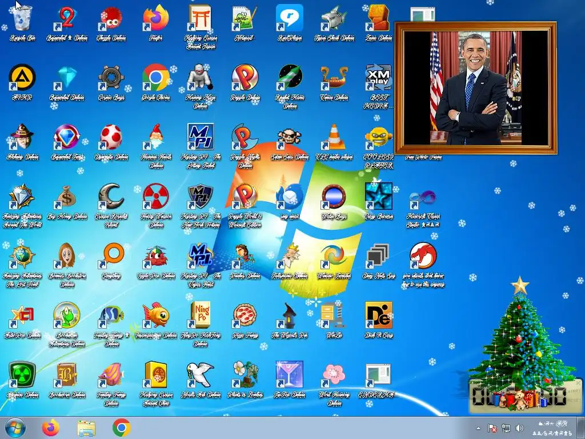Image resolution: width=585 pixels, height=439 pixels.
Task: Select the Tip Top Deluxe cocktail glass icon
Action: click(290, 374)
